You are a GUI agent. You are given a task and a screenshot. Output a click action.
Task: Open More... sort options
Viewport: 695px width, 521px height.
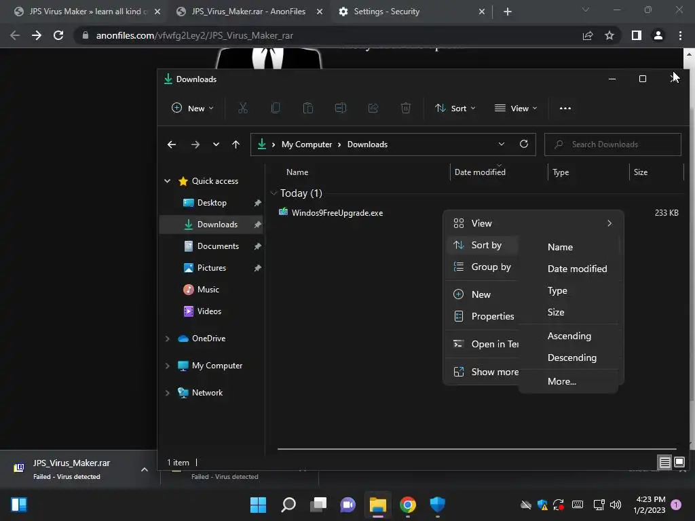pos(561,381)
